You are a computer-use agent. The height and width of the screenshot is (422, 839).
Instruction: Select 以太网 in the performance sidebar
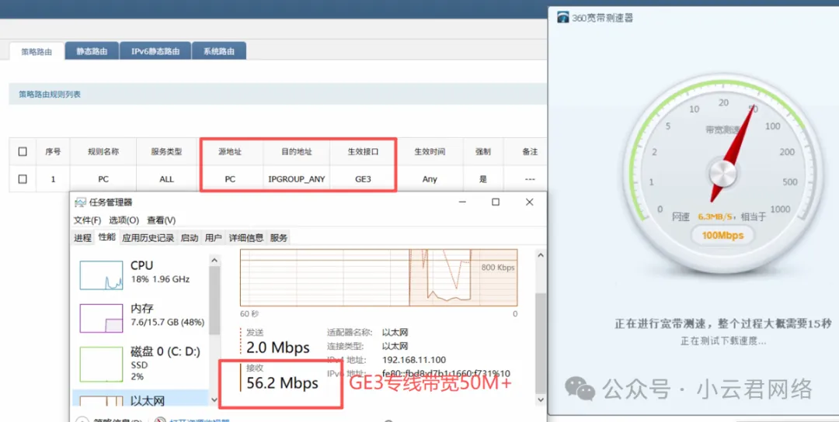(x=147, y=401)
